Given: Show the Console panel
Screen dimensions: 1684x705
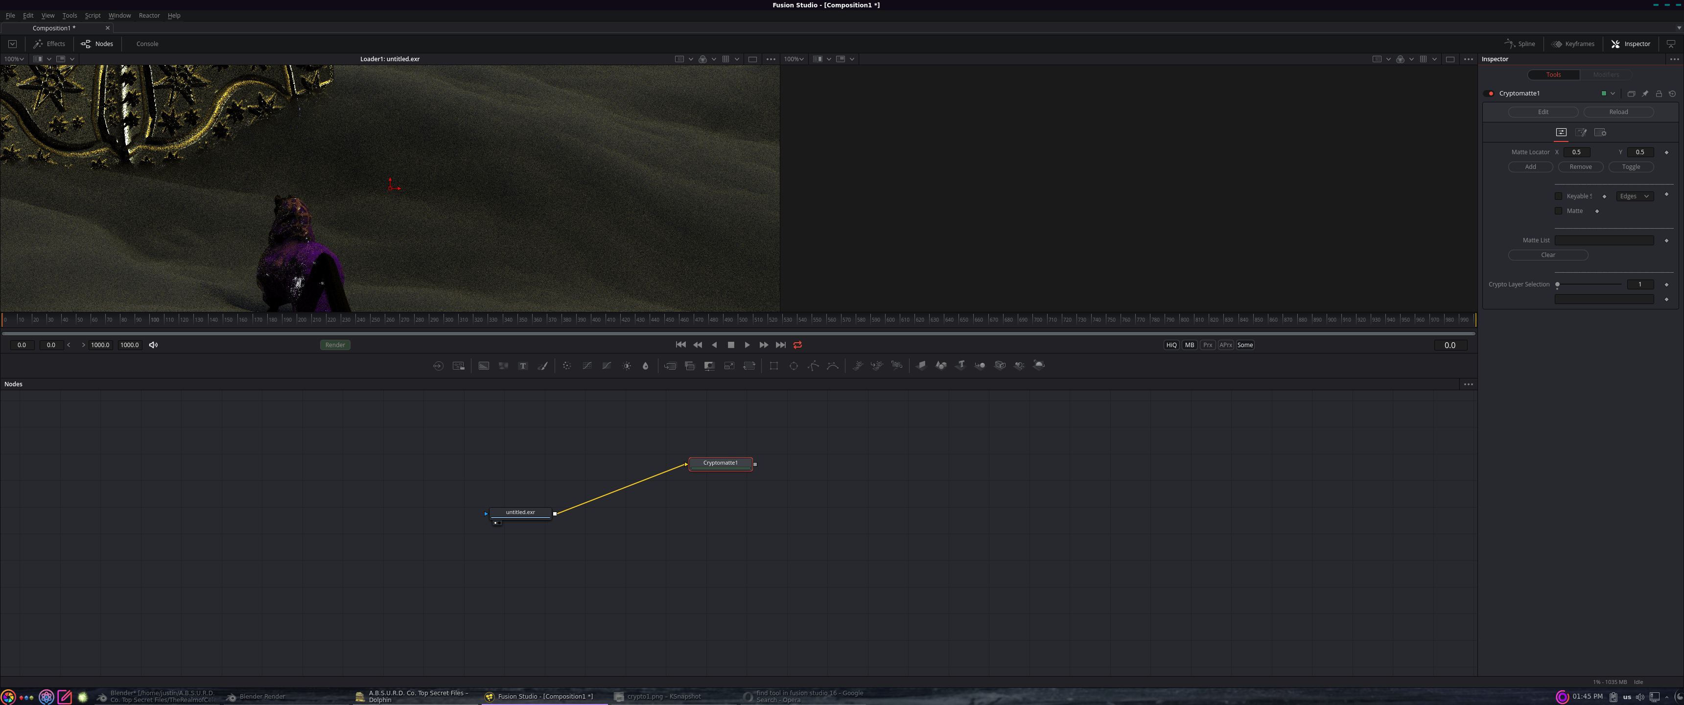Looking at the screenshot, I should (x=147, y=44).
